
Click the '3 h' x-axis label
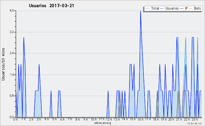click(x=39, y=120)
